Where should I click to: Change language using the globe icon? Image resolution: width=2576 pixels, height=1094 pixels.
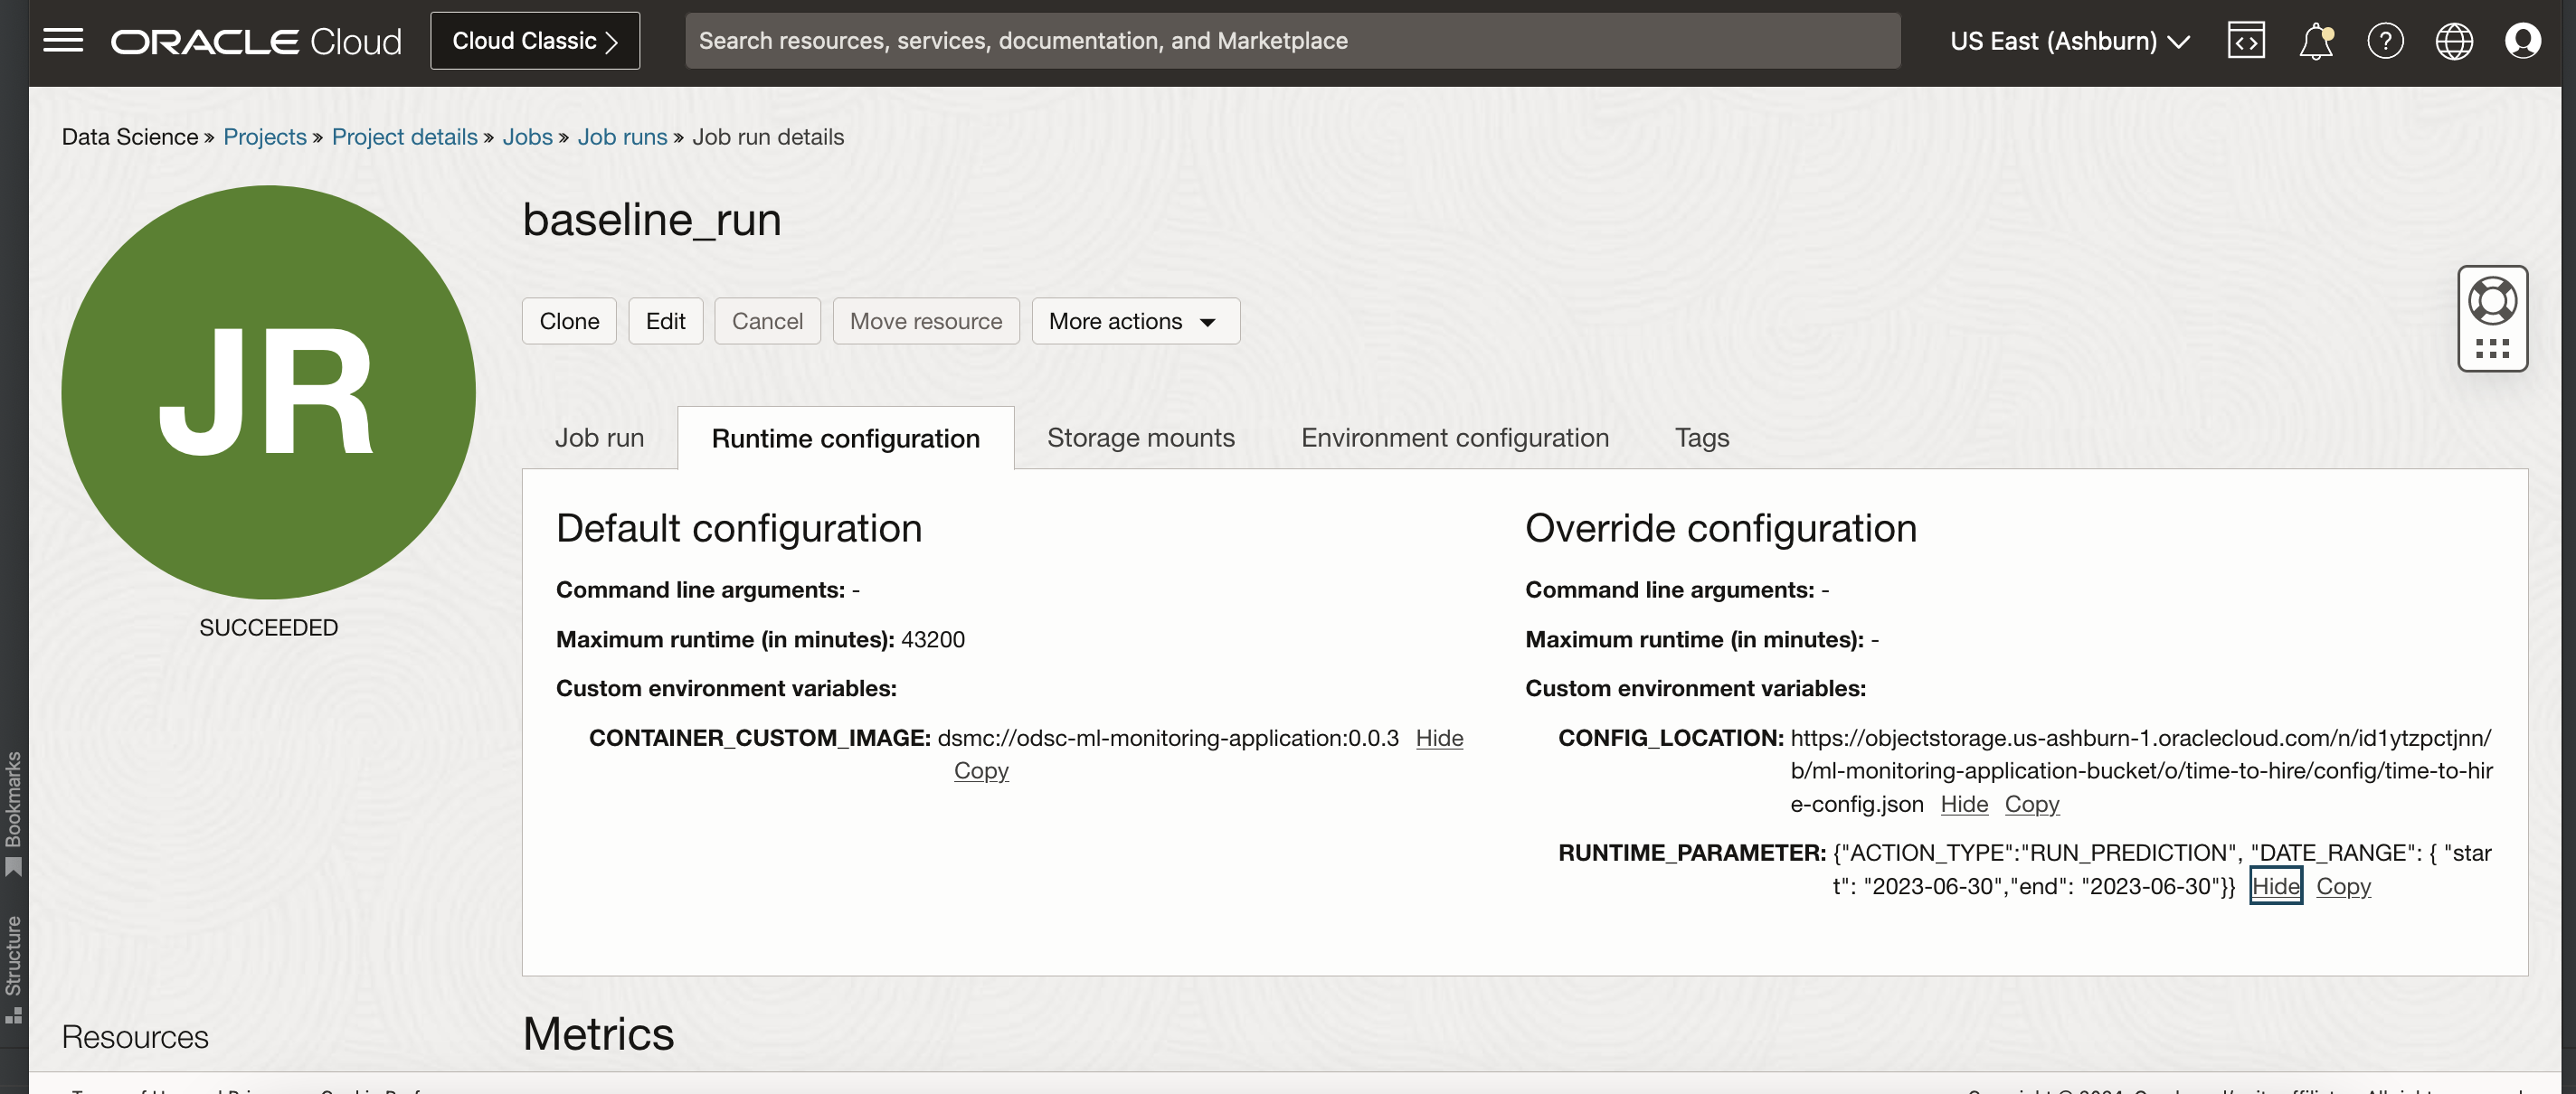coord(2454,40)
